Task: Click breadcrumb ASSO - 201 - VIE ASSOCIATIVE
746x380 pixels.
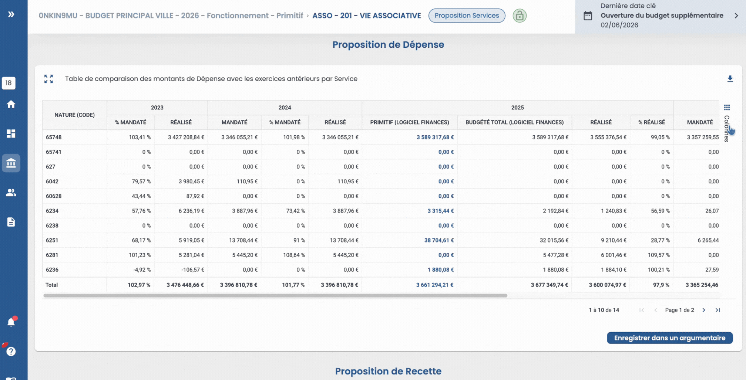Action: (x=366, y=16)
